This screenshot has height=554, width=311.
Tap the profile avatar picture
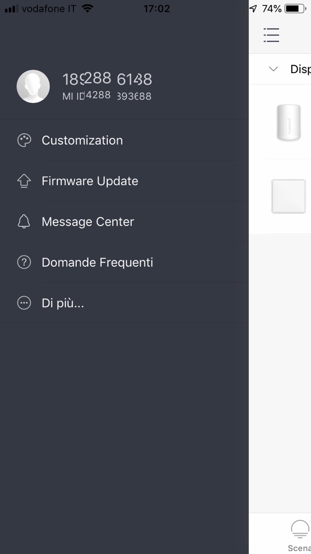click(x=33, y=86)
